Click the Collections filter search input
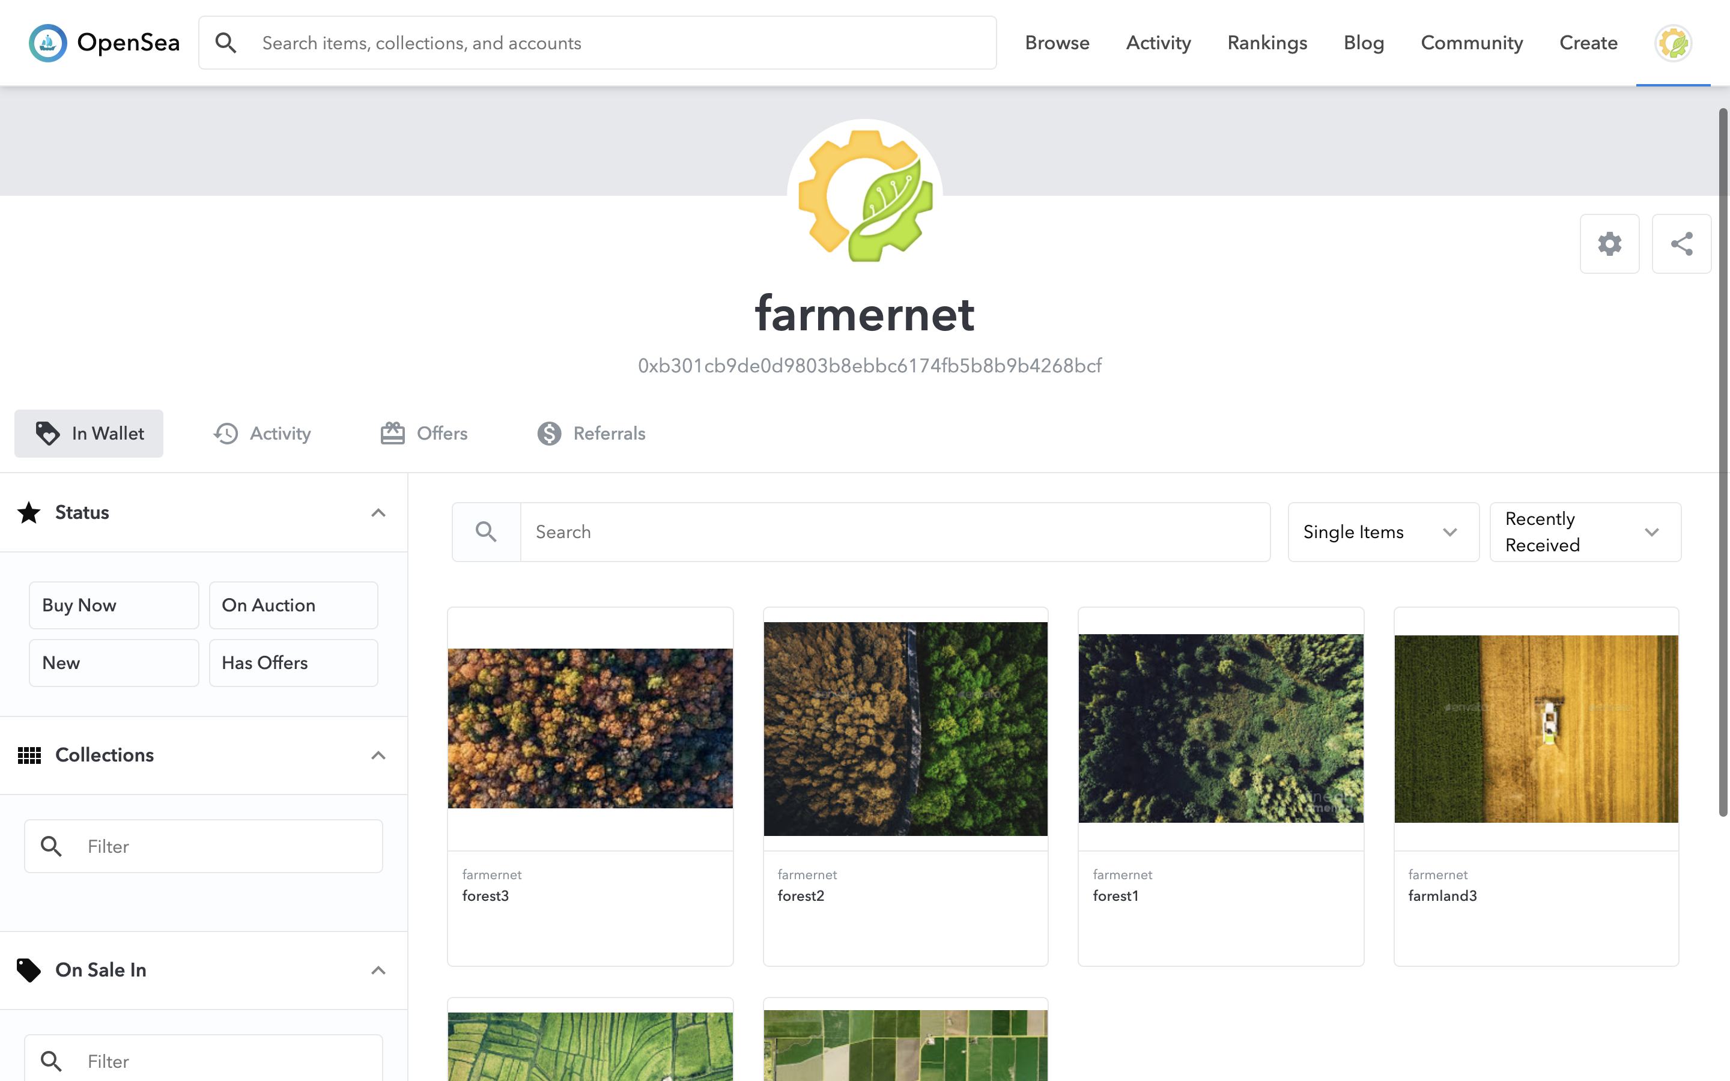 pyautogui.click(x=202, y=846)
